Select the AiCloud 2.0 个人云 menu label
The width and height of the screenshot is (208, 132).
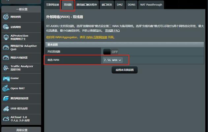point(20,119)
